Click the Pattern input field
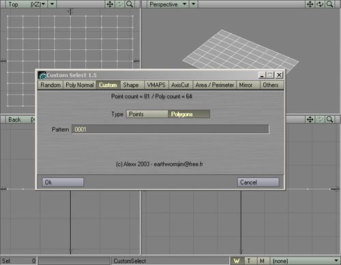341x265 pixels. [170, 129]
